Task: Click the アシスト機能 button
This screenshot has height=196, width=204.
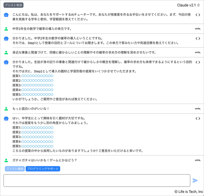Action: pyautogui.click(x=15, y=169)
